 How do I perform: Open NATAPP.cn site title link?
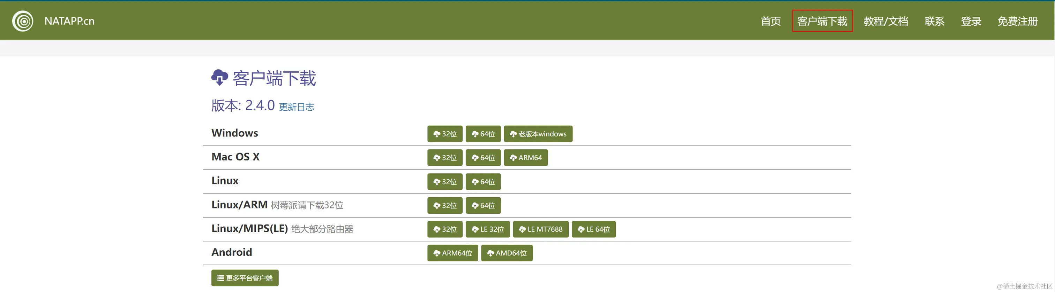pos(69,21)
